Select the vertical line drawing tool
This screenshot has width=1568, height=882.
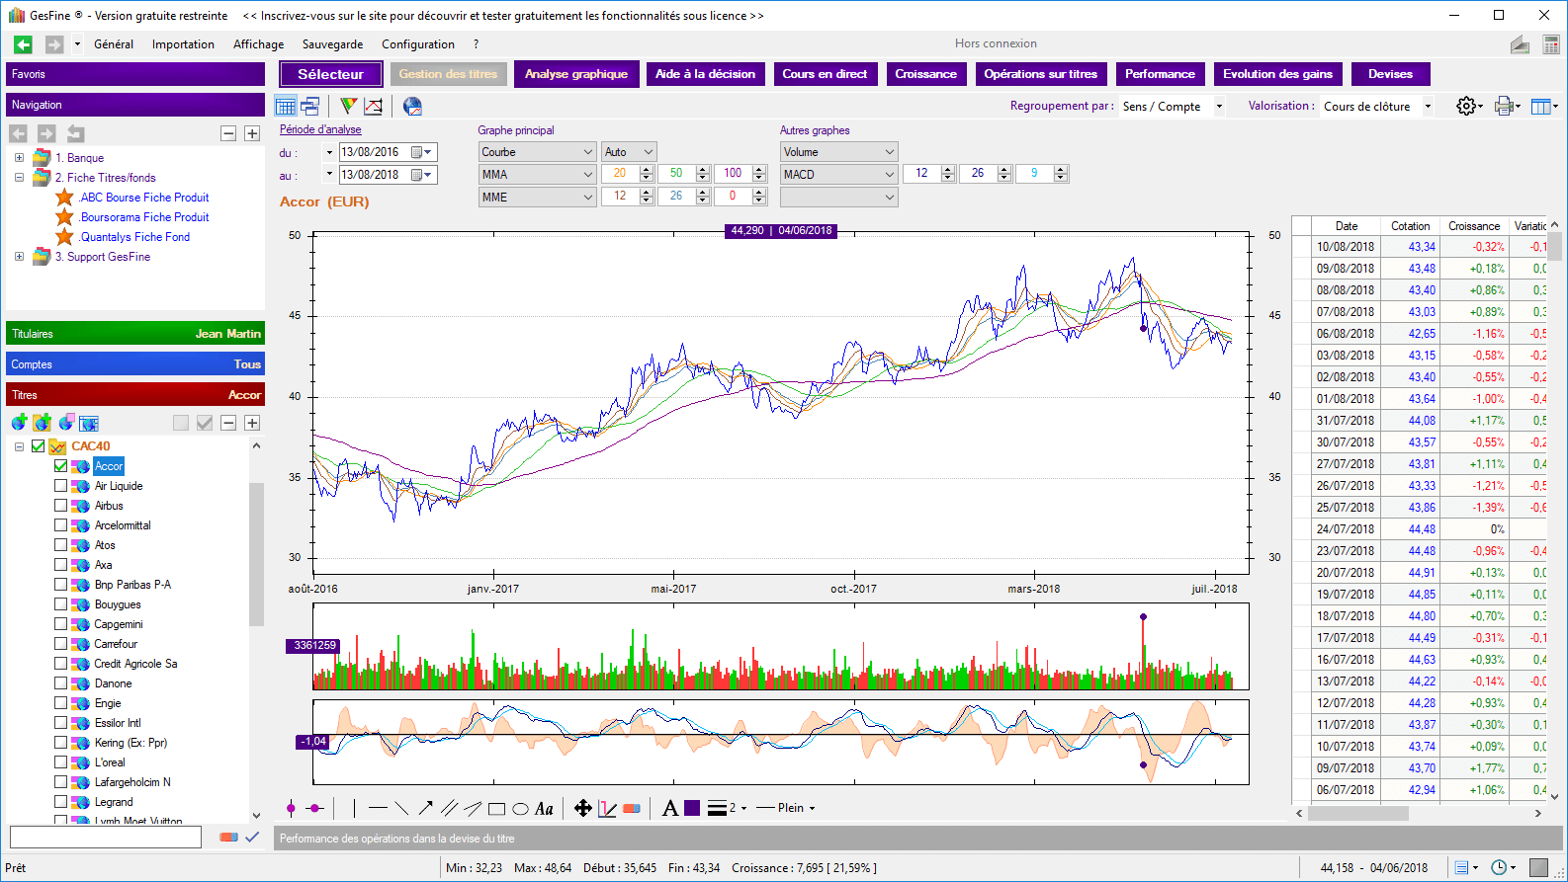pos(354,808)
